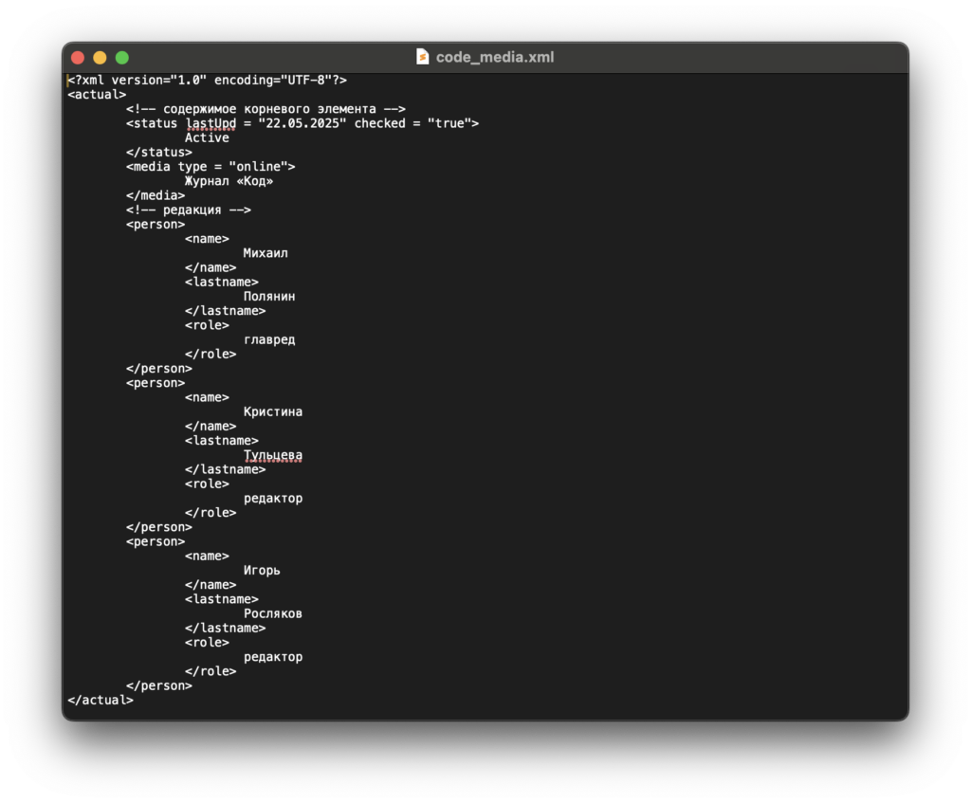Viewport: 971px width, 803px height.
Task: Click the содержимое корневого элемента comment
Action: tap(266, 108)
